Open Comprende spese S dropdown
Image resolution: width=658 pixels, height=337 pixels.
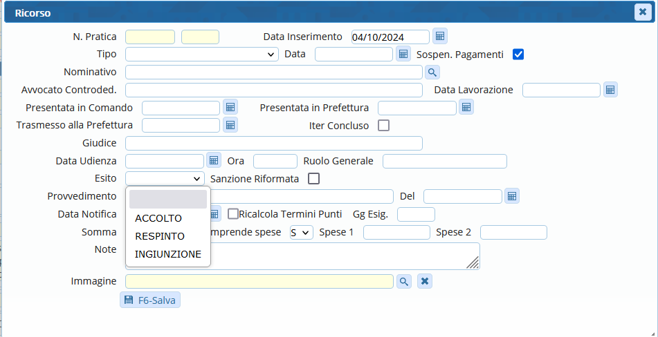302,233
